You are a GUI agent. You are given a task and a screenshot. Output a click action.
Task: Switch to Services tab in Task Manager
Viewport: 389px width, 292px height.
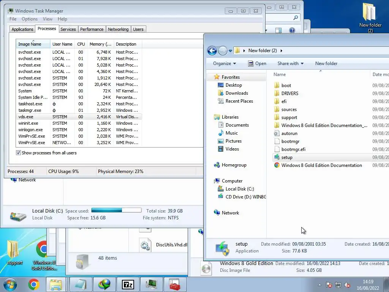point(68,29)
